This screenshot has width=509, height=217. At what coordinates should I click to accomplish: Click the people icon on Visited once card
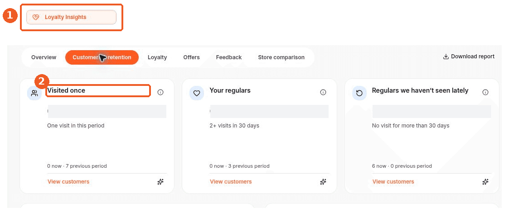[x=34, y=93]
